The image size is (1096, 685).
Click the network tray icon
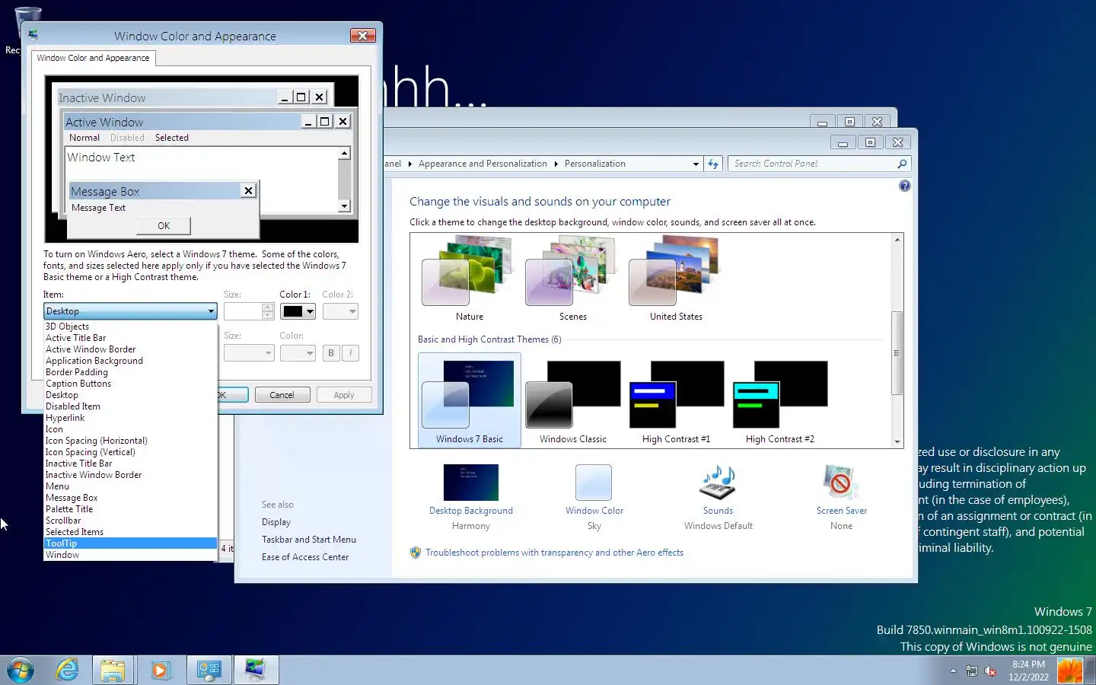[x=972, y=671]
